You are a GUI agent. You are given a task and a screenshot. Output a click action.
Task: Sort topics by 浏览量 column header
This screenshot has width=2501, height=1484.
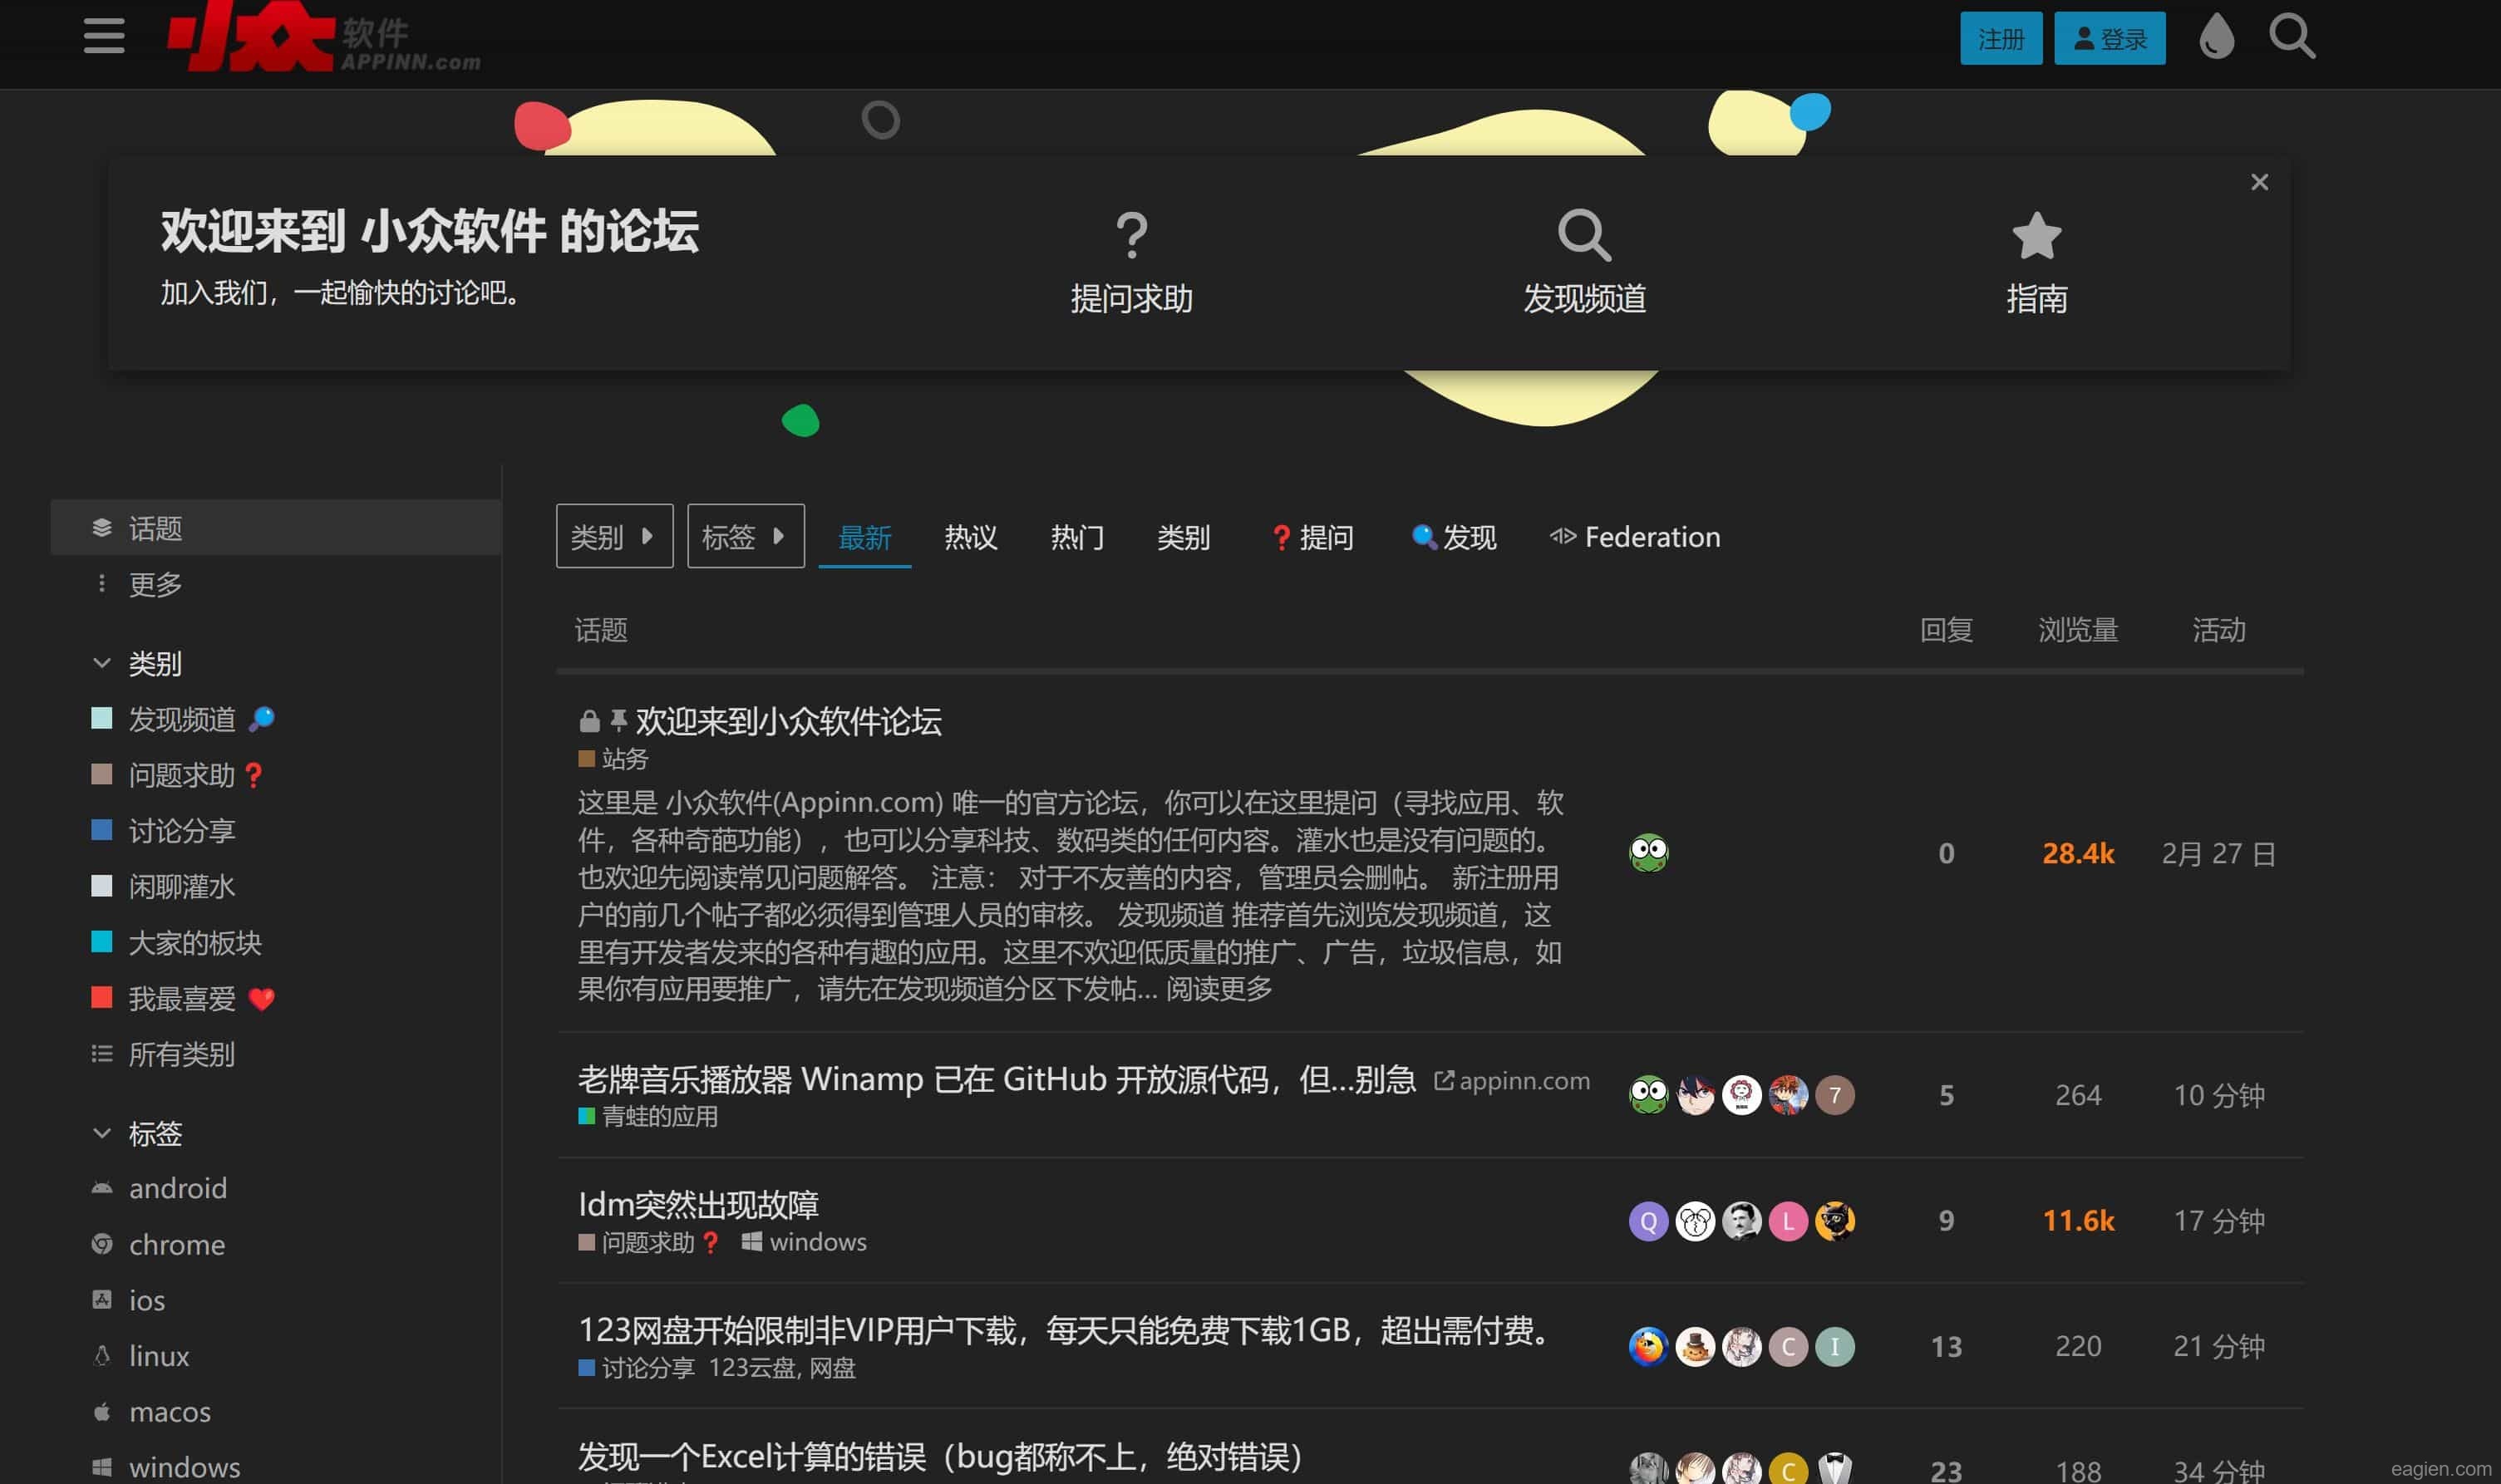point(2077,630)
